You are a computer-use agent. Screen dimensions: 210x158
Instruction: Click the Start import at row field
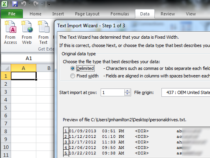[112, 92]
